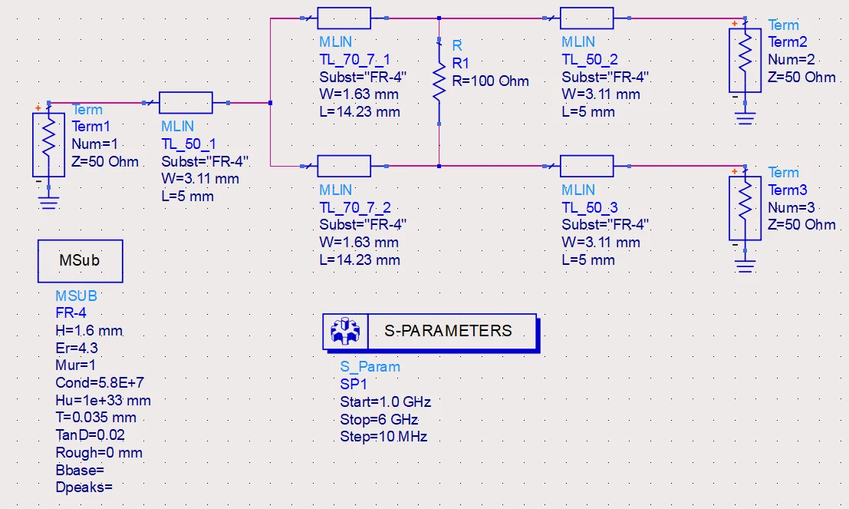Select the ground symbol below Term1

(x=49, y=203)
